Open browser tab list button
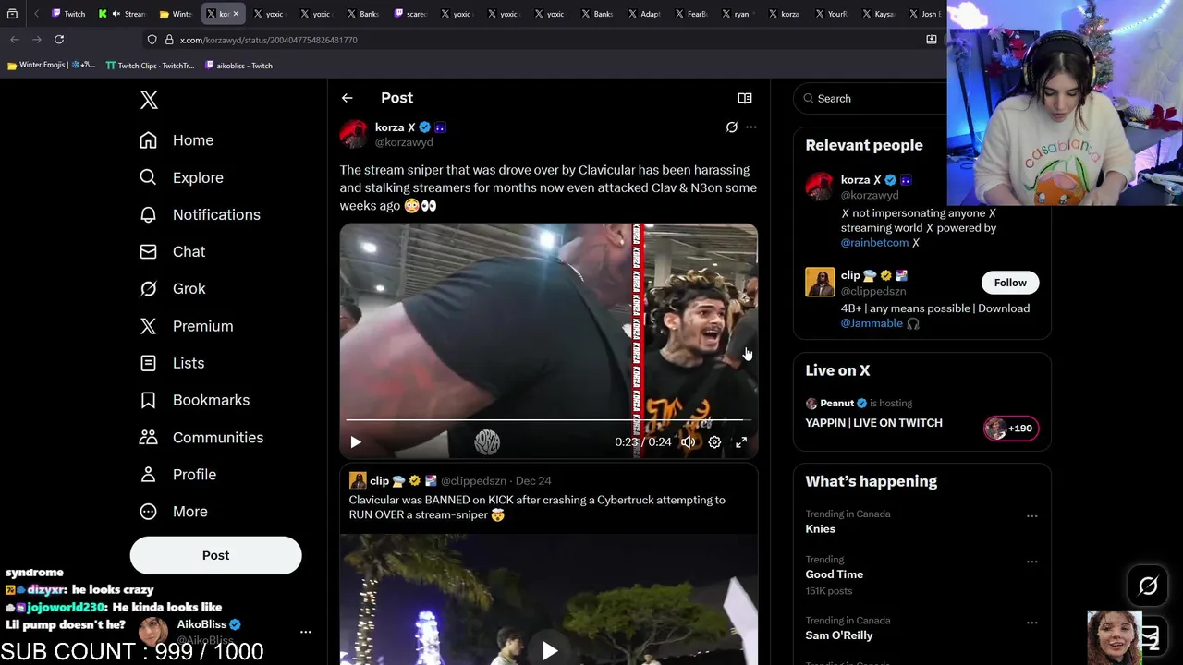The width and height of the screenshot is (1183, 665). pyautogui.click(x=12, y=14)
